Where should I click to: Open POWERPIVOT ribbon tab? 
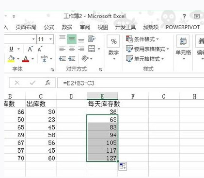[x=183, y=27]
